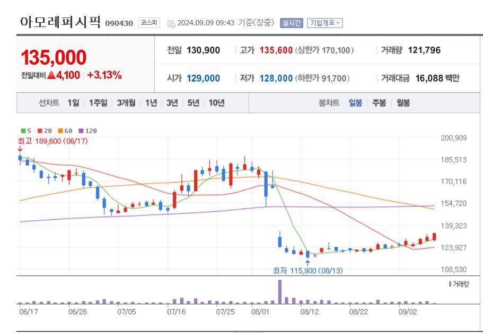
Task: Click the latest red candlestick on chart
Action: click(x=434, y=237)
